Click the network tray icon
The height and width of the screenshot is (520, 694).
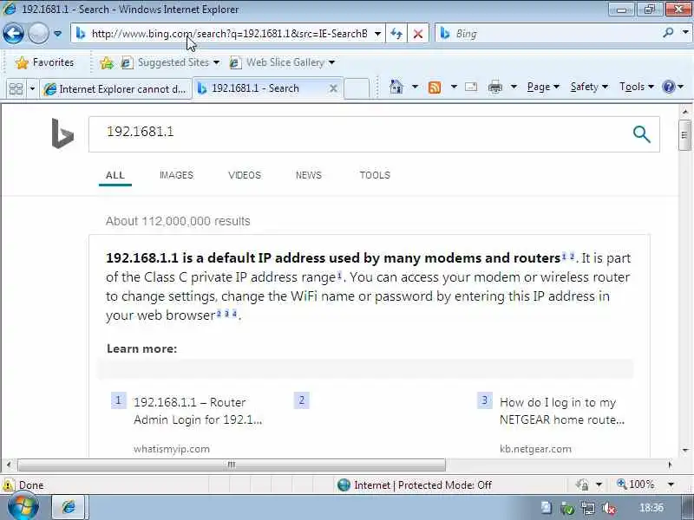(x=588, y=508)
